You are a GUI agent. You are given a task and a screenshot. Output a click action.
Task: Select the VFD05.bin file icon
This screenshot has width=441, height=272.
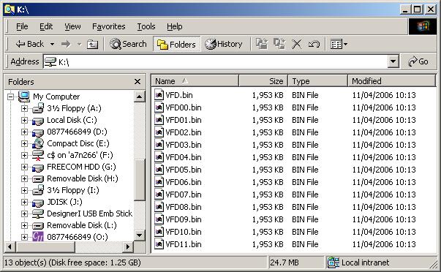point(159,170)
